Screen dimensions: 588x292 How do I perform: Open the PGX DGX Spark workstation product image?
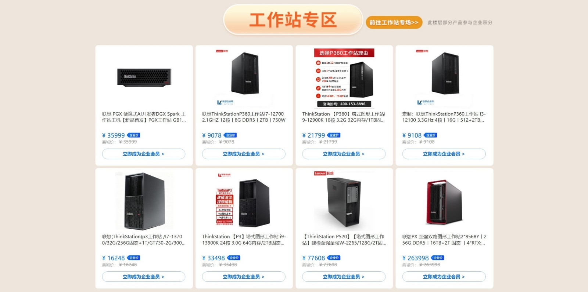coord(144,77)
